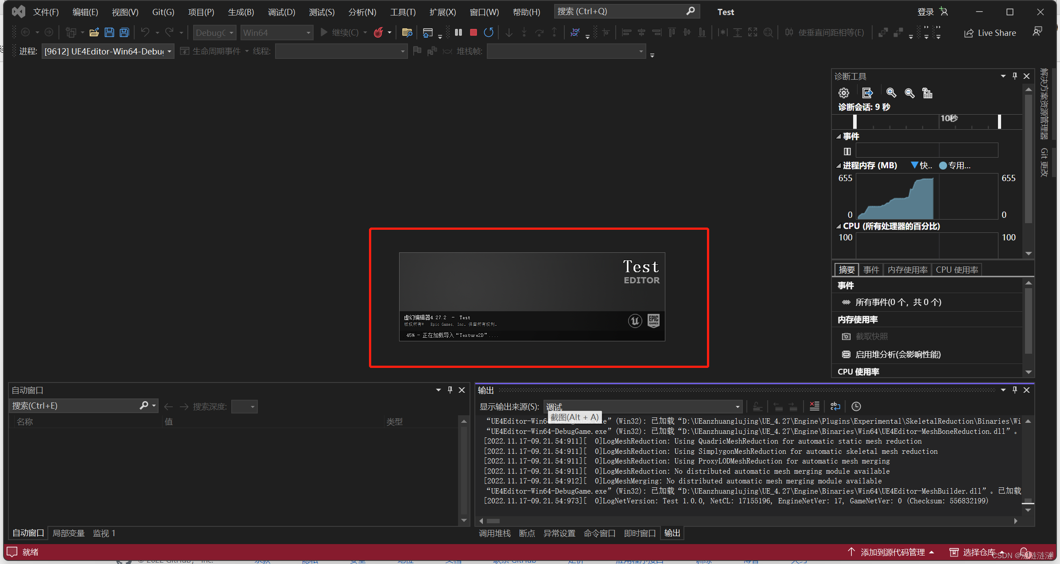
Task: Toggle pin on the 自动窗口 panel
Action: click(450, 390)
